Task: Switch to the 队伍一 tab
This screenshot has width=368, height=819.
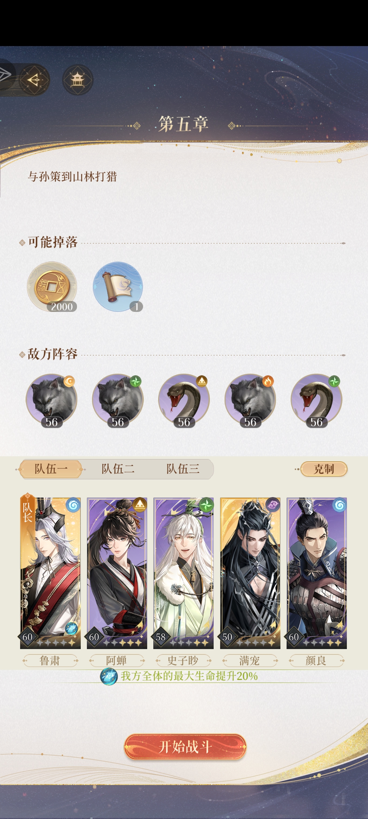Action: [x=51, y=469]
